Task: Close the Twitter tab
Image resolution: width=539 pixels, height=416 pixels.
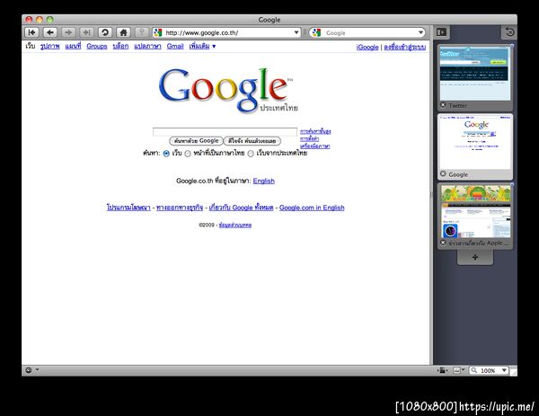Action: pos(443,105)
